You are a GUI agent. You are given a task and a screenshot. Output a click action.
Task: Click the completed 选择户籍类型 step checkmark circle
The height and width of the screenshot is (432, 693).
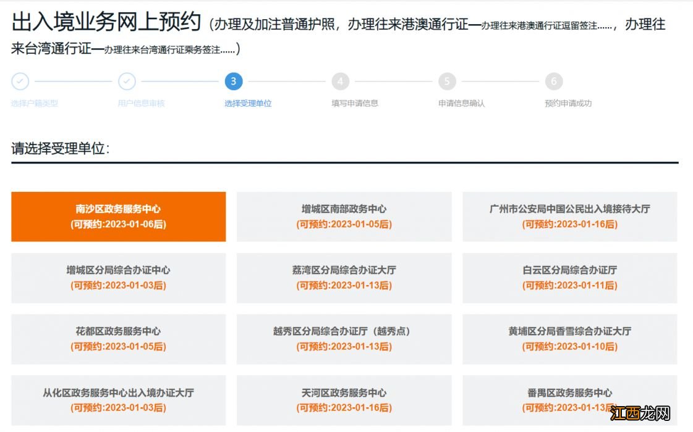coord(20,81)
